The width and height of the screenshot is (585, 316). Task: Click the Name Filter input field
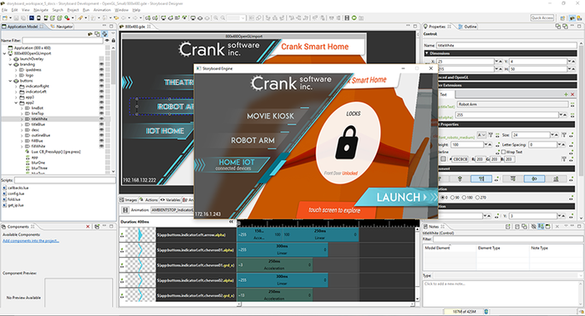pyautogui.click(x=63, y=40)
